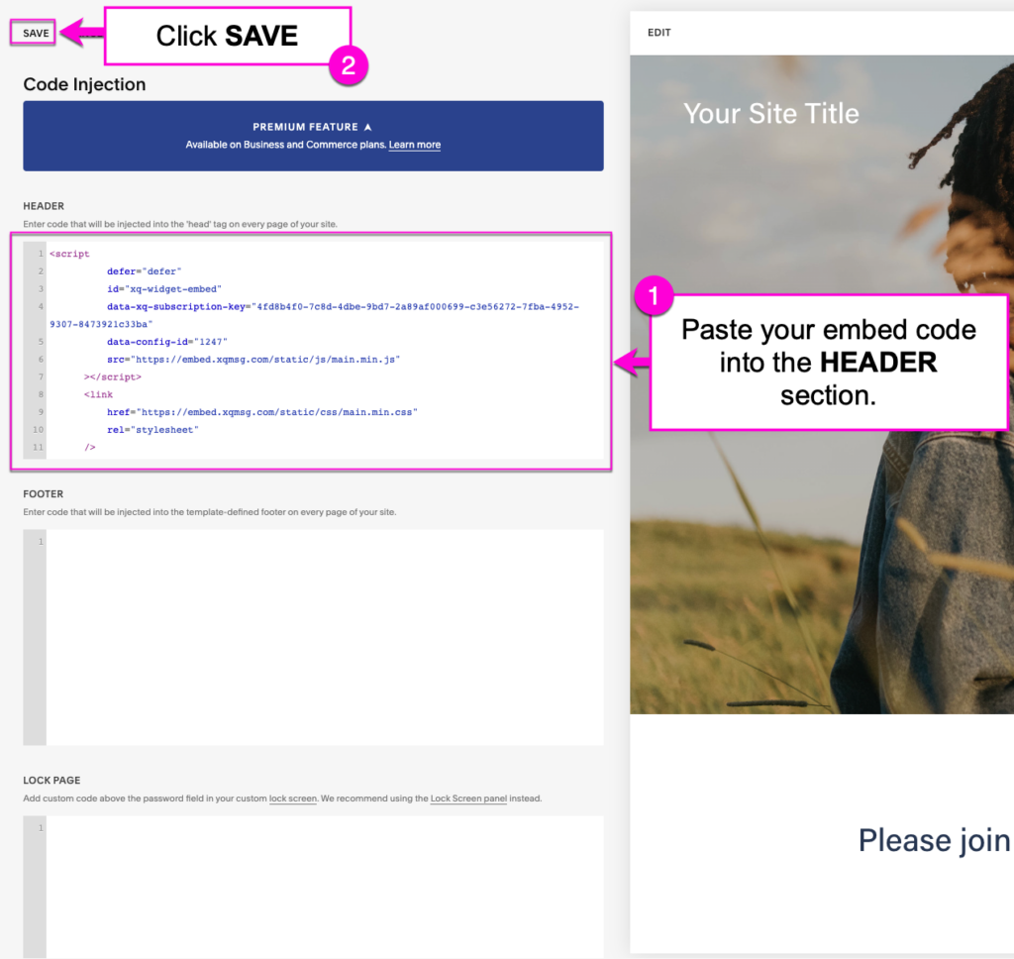Click the src URL on header line 6

coord(266,359)
